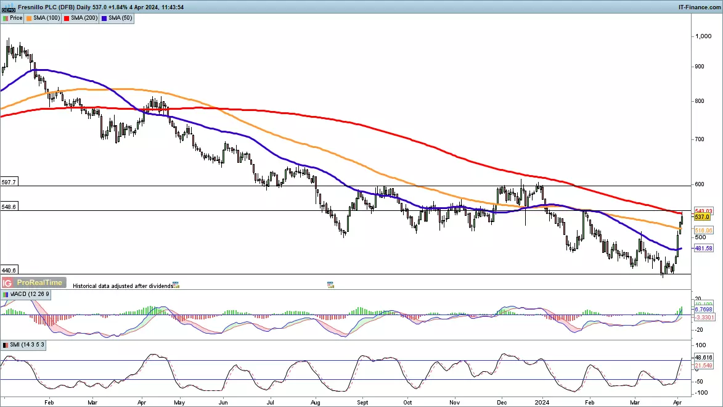Click the 2024 label on time axis
The width and height of the screenshot is (723, 407).
pos(541,403)
